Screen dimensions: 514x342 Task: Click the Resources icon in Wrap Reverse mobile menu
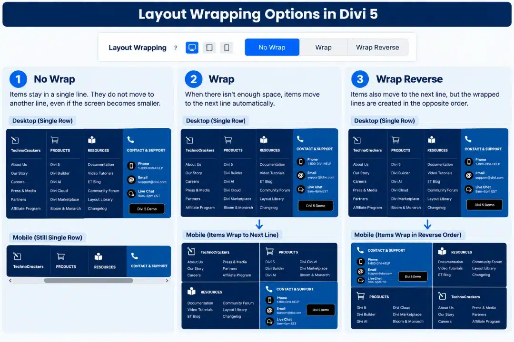442,251
